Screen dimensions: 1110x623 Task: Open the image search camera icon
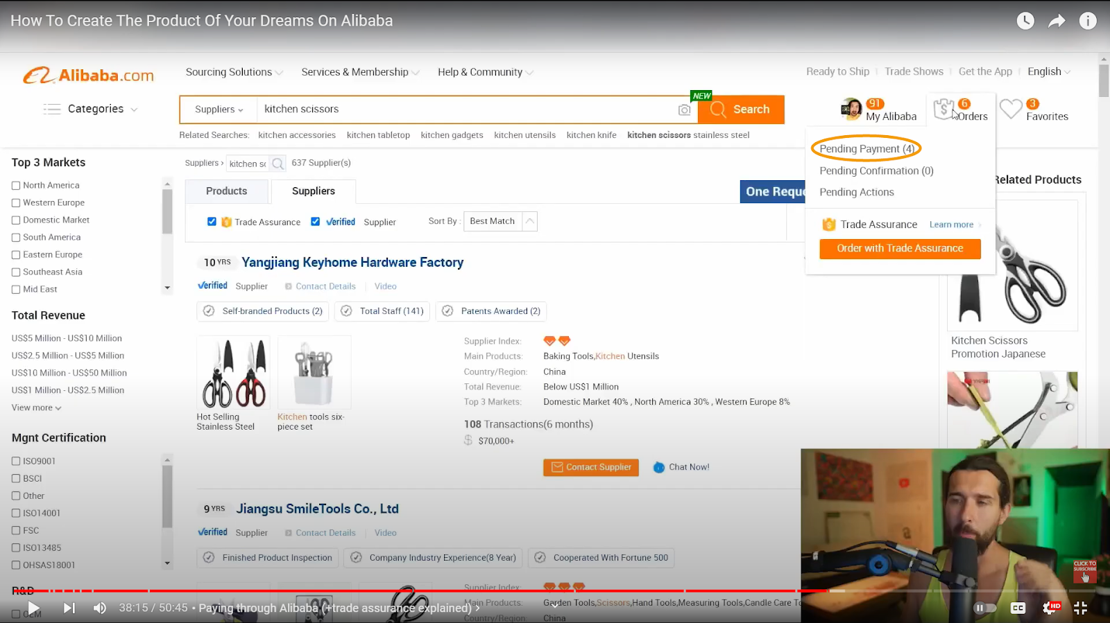684,109
